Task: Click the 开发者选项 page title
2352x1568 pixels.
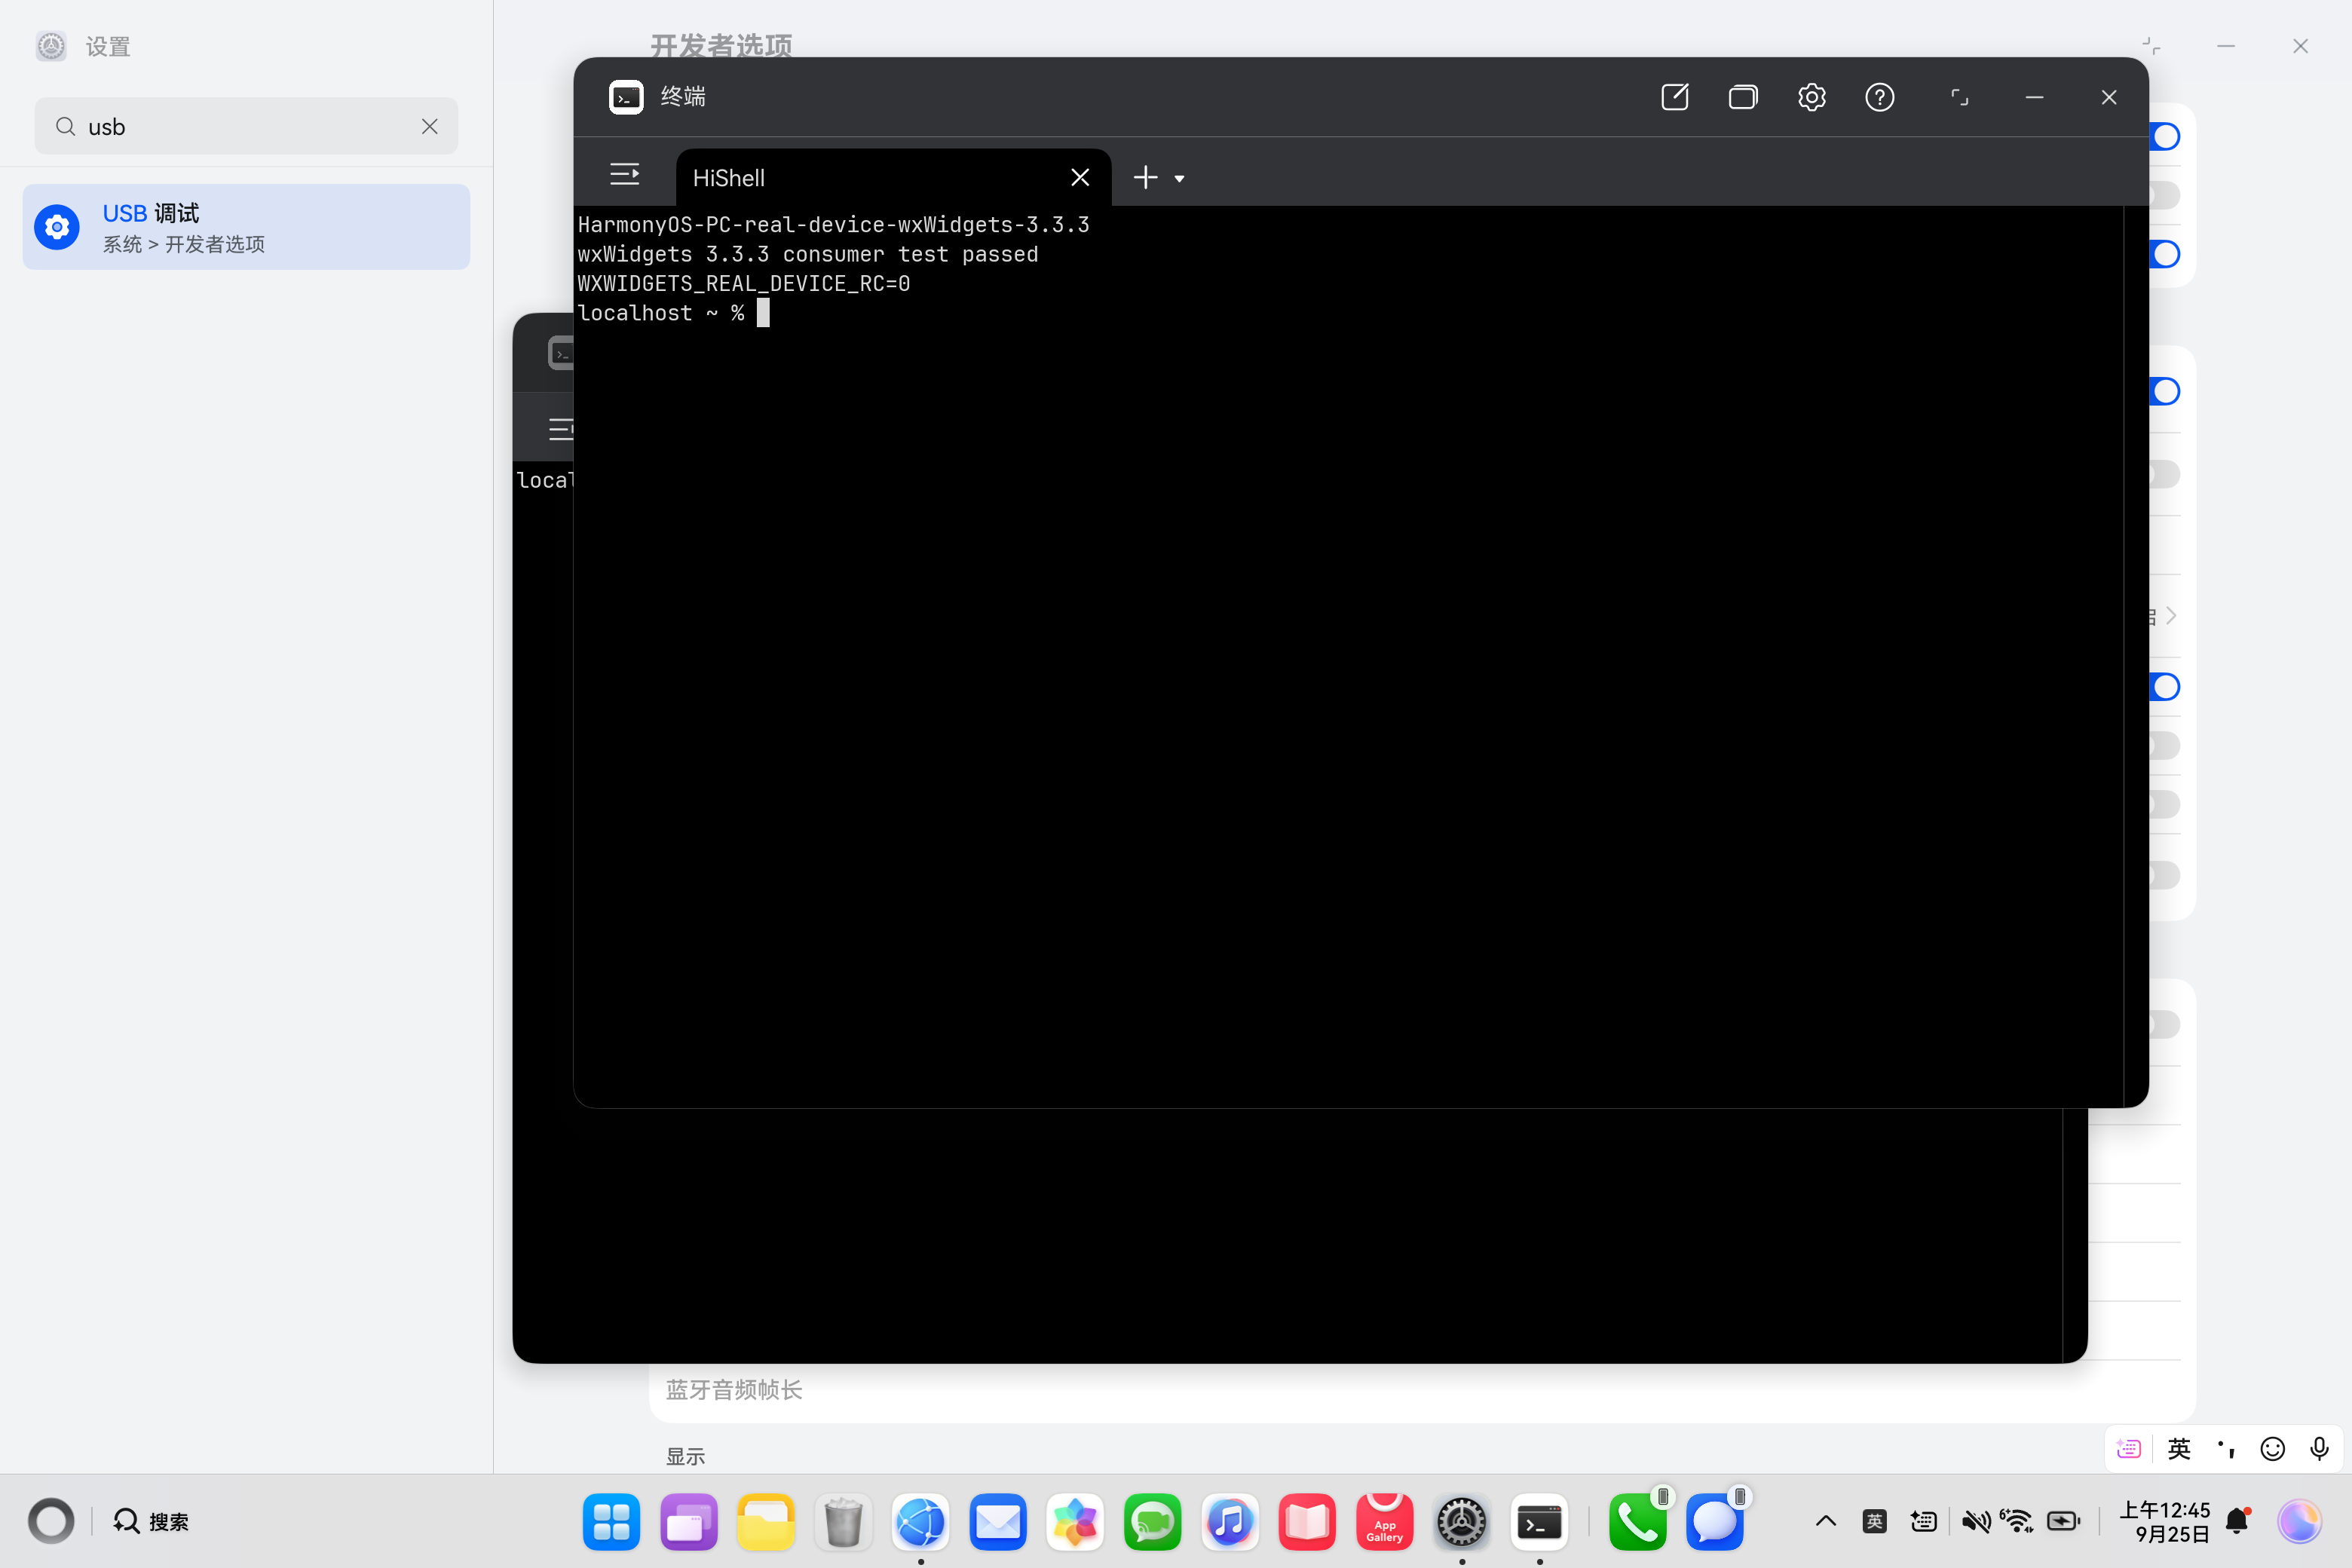Action: [721, 46]
